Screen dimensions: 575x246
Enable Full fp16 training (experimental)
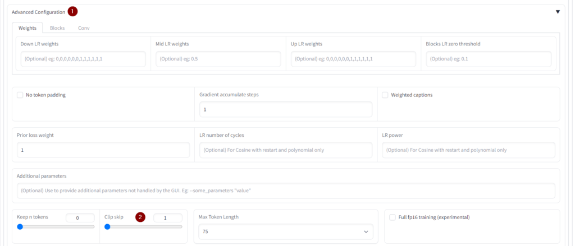pyautogui.click(x=393, y=217)
